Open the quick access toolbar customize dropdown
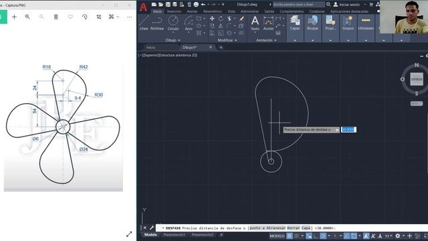428x241 pixels. (223, 5)
